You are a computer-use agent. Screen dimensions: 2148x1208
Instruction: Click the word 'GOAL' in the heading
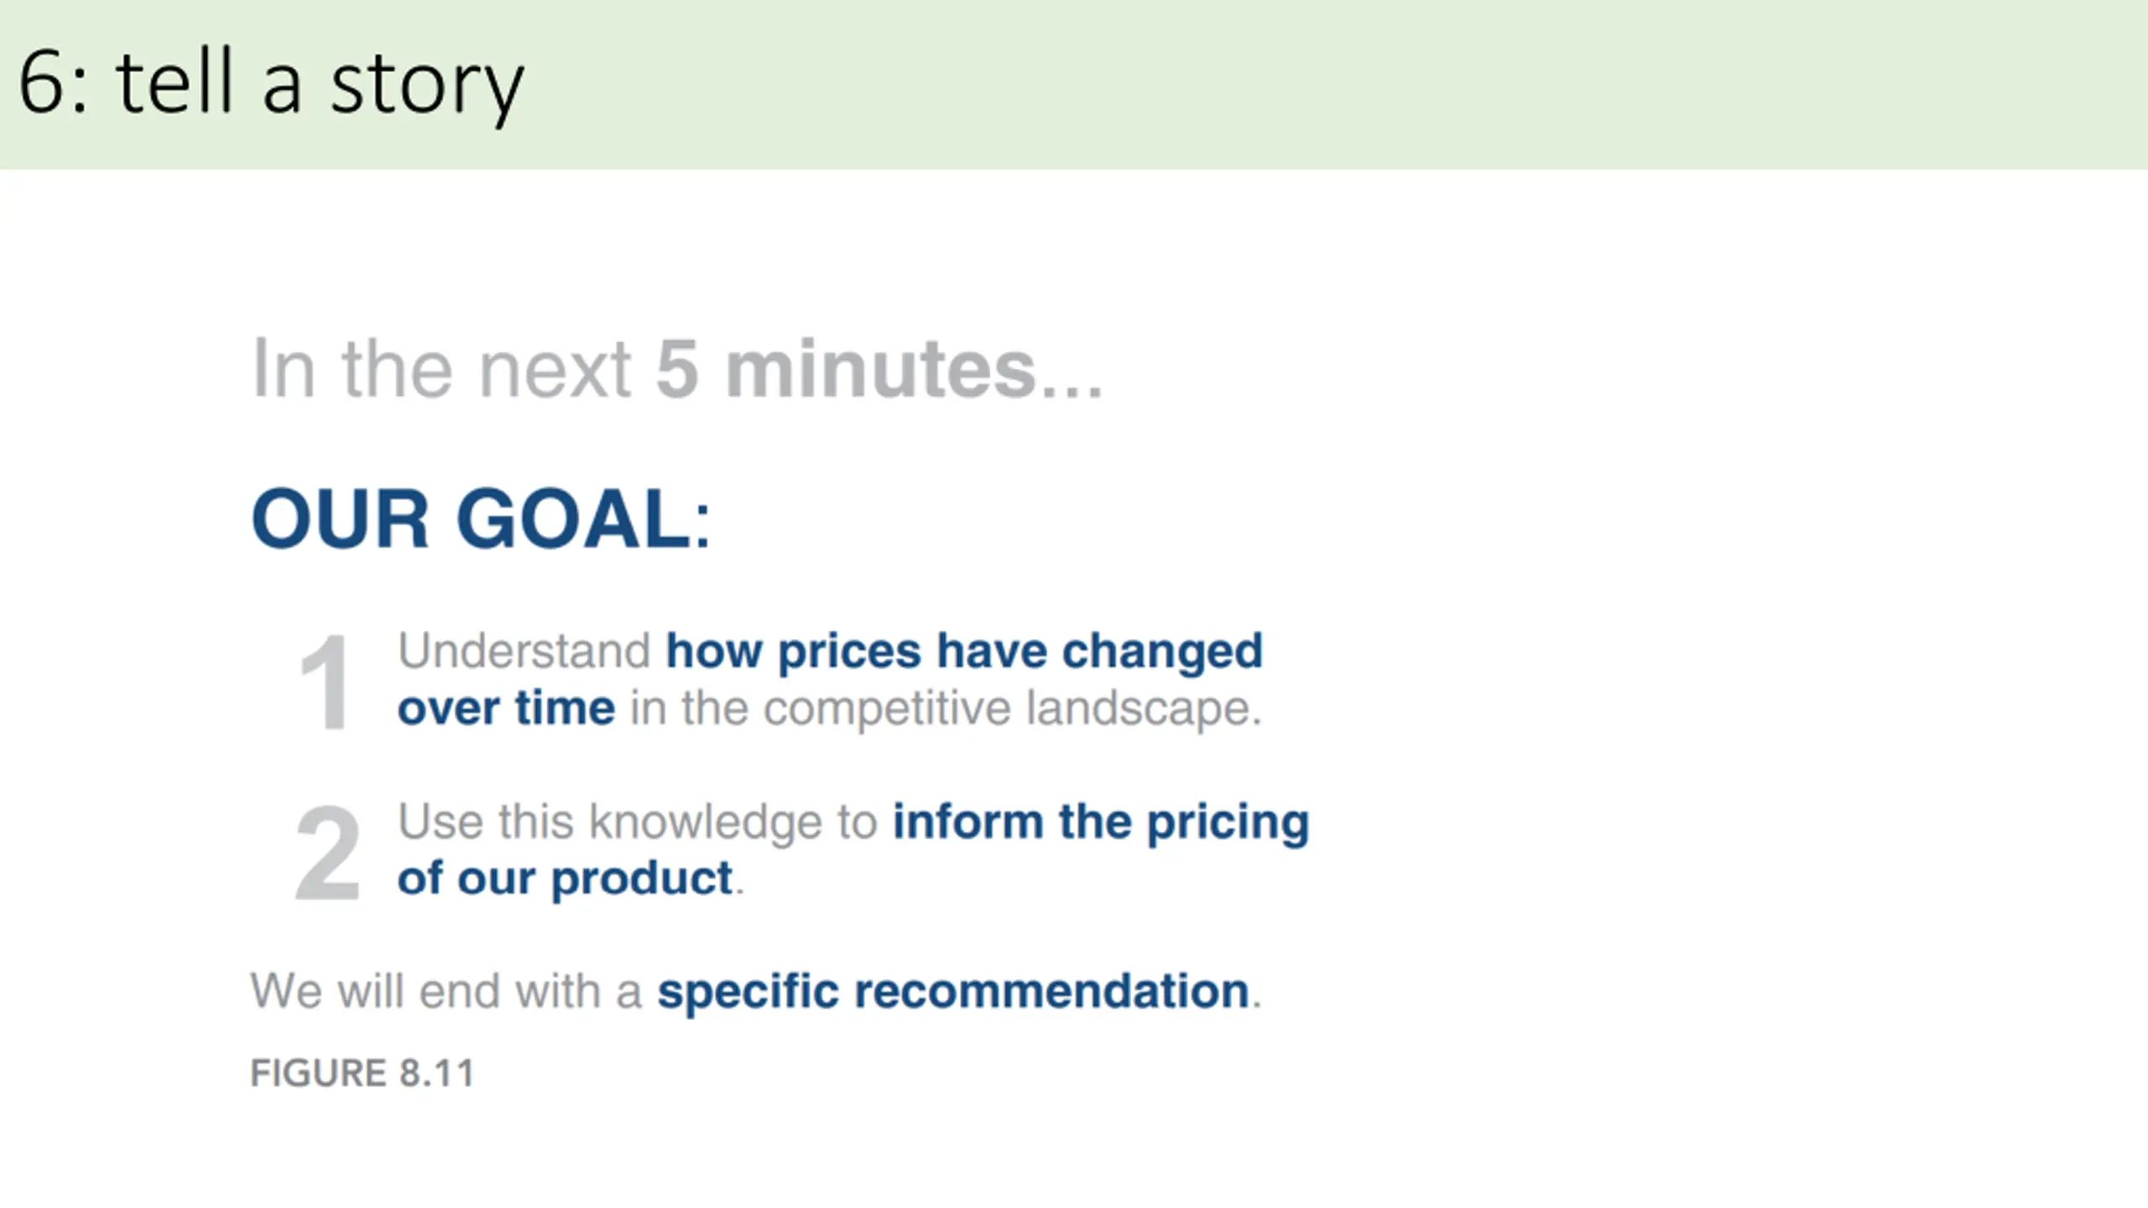click(x=574, y=518)
